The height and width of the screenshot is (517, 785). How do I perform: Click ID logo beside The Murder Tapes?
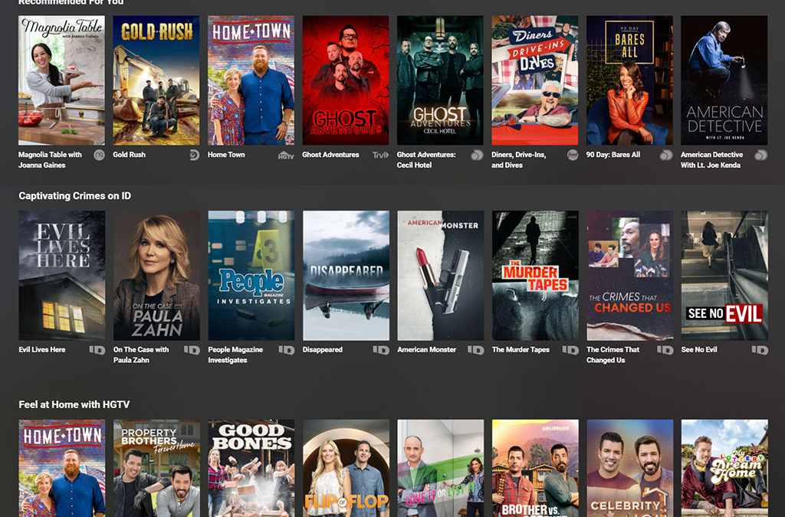pyautogui.click(x=570, y=350)
